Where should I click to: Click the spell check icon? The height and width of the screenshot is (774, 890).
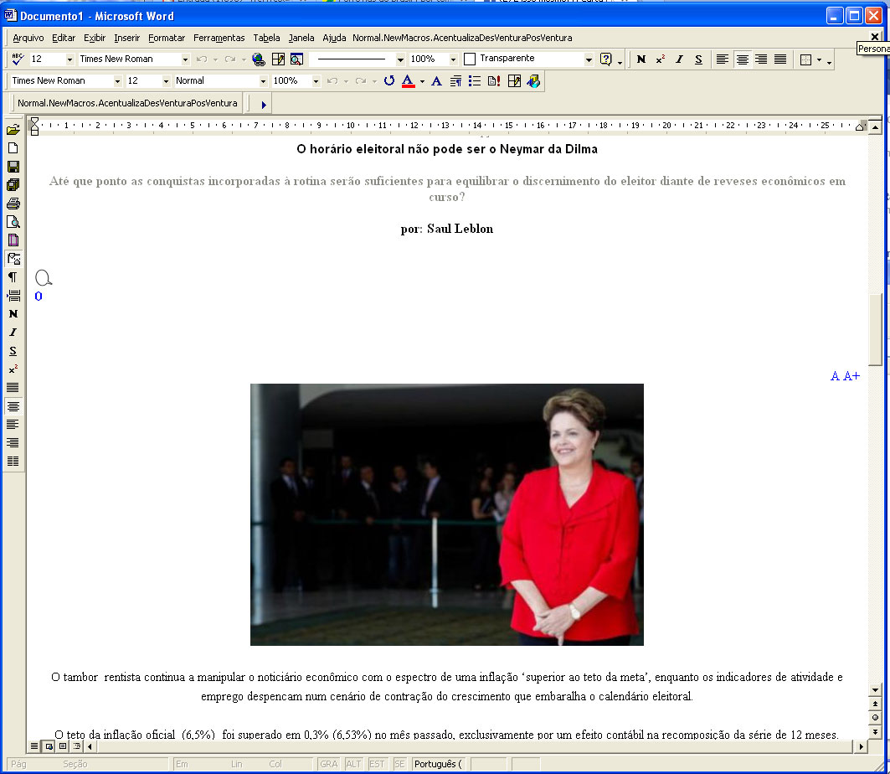coord(17,59)
